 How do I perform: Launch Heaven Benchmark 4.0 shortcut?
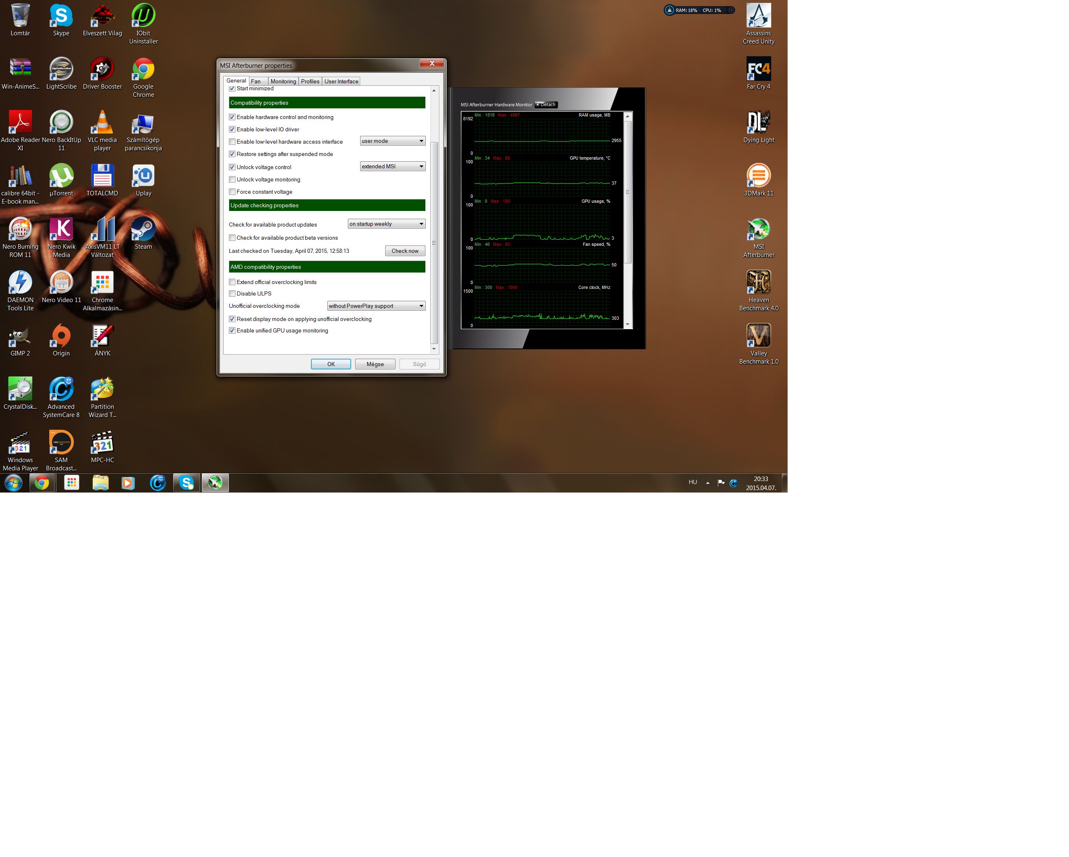pyautogui.click(x=758, y=283)
